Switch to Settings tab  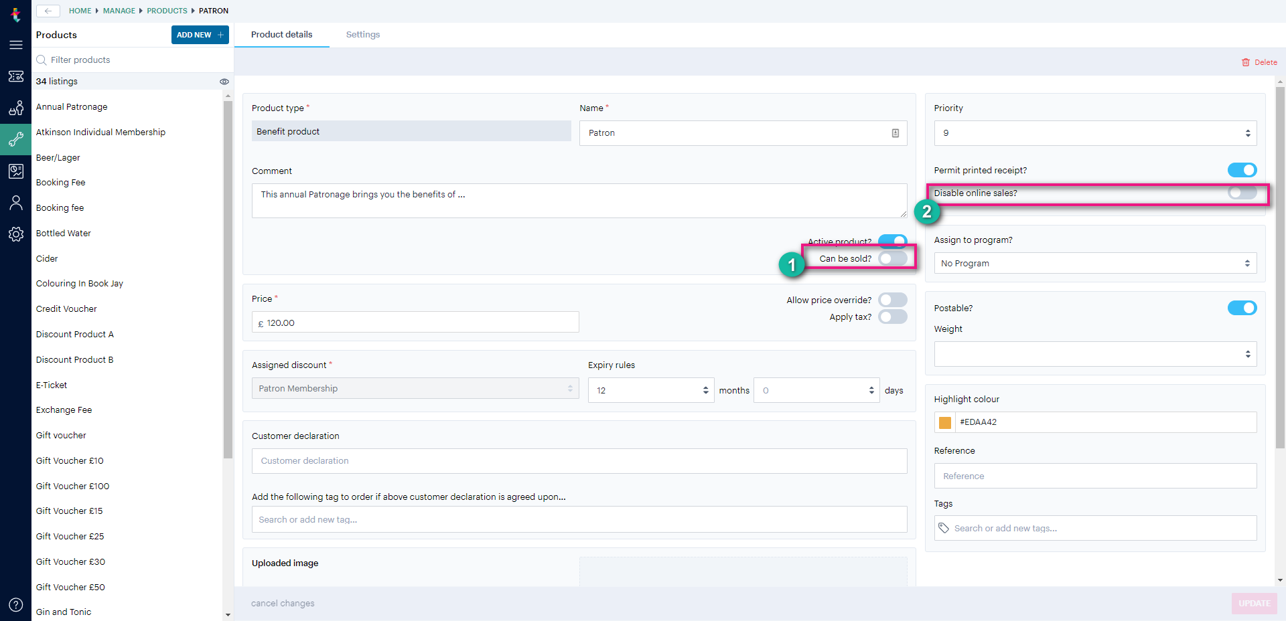click(x=363, y=35)
